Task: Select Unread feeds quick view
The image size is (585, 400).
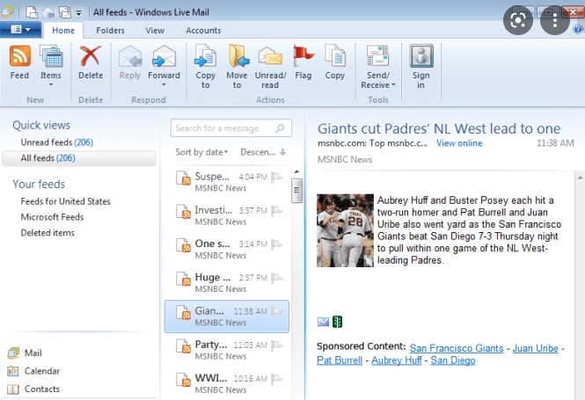Action: (x=56, y=142)
